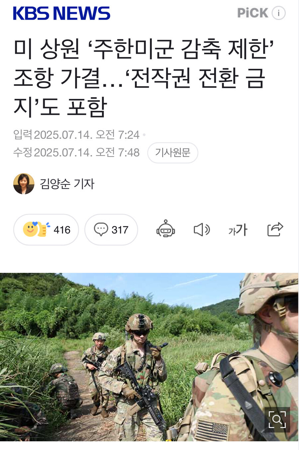This screenshot has height=450, width=299.
Task: Click the speech bubble comments icon
Action: [x=101, y=230]
